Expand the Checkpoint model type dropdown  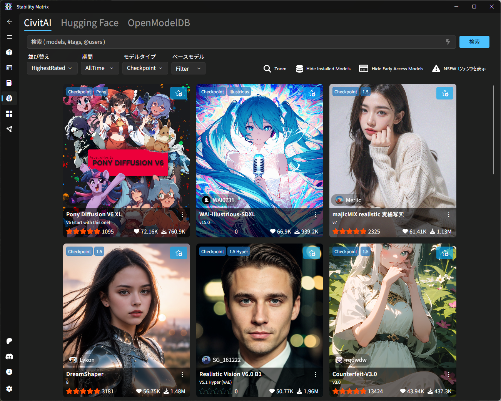[145, 68]
